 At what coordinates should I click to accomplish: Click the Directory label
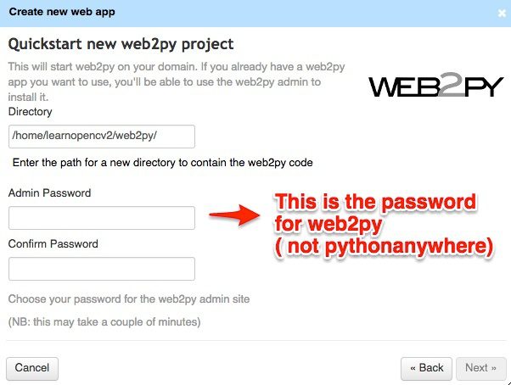tap(30, 112)
